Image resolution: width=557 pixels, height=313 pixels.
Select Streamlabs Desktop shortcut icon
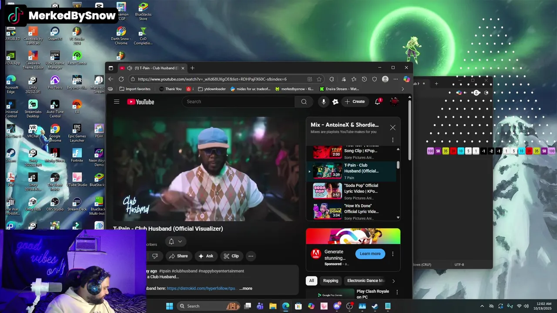click(x=33, y=109)
